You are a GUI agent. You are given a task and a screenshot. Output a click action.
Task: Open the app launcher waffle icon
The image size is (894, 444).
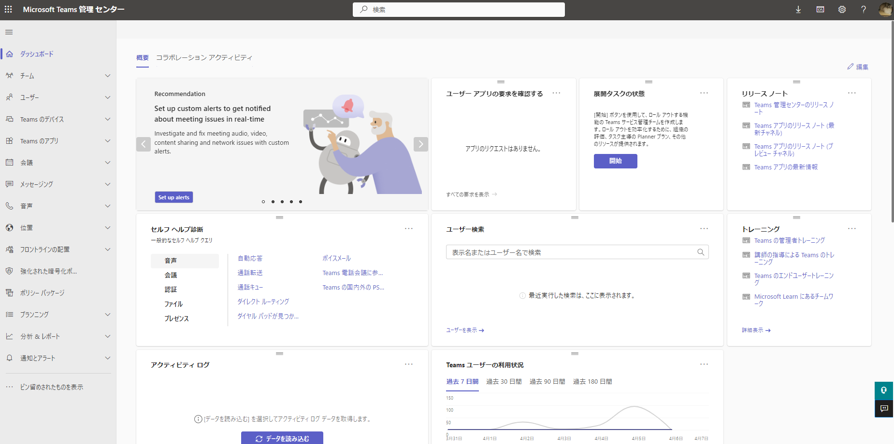8,9
